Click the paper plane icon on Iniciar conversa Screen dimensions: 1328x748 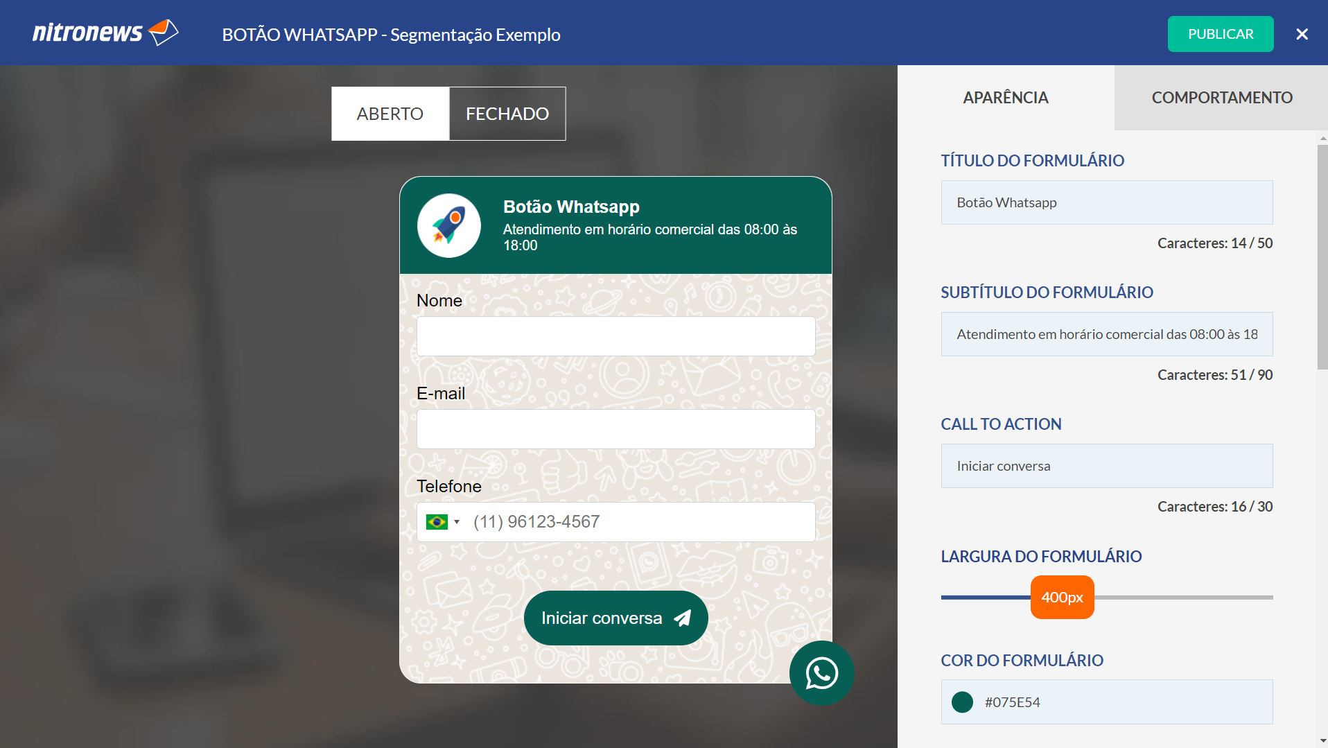pyautogui.click(x=683, y=618)
